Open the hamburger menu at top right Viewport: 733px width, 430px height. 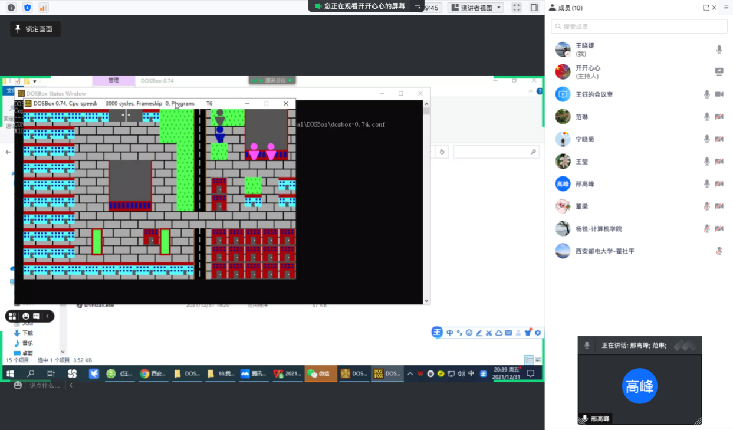tap(727, 8)
